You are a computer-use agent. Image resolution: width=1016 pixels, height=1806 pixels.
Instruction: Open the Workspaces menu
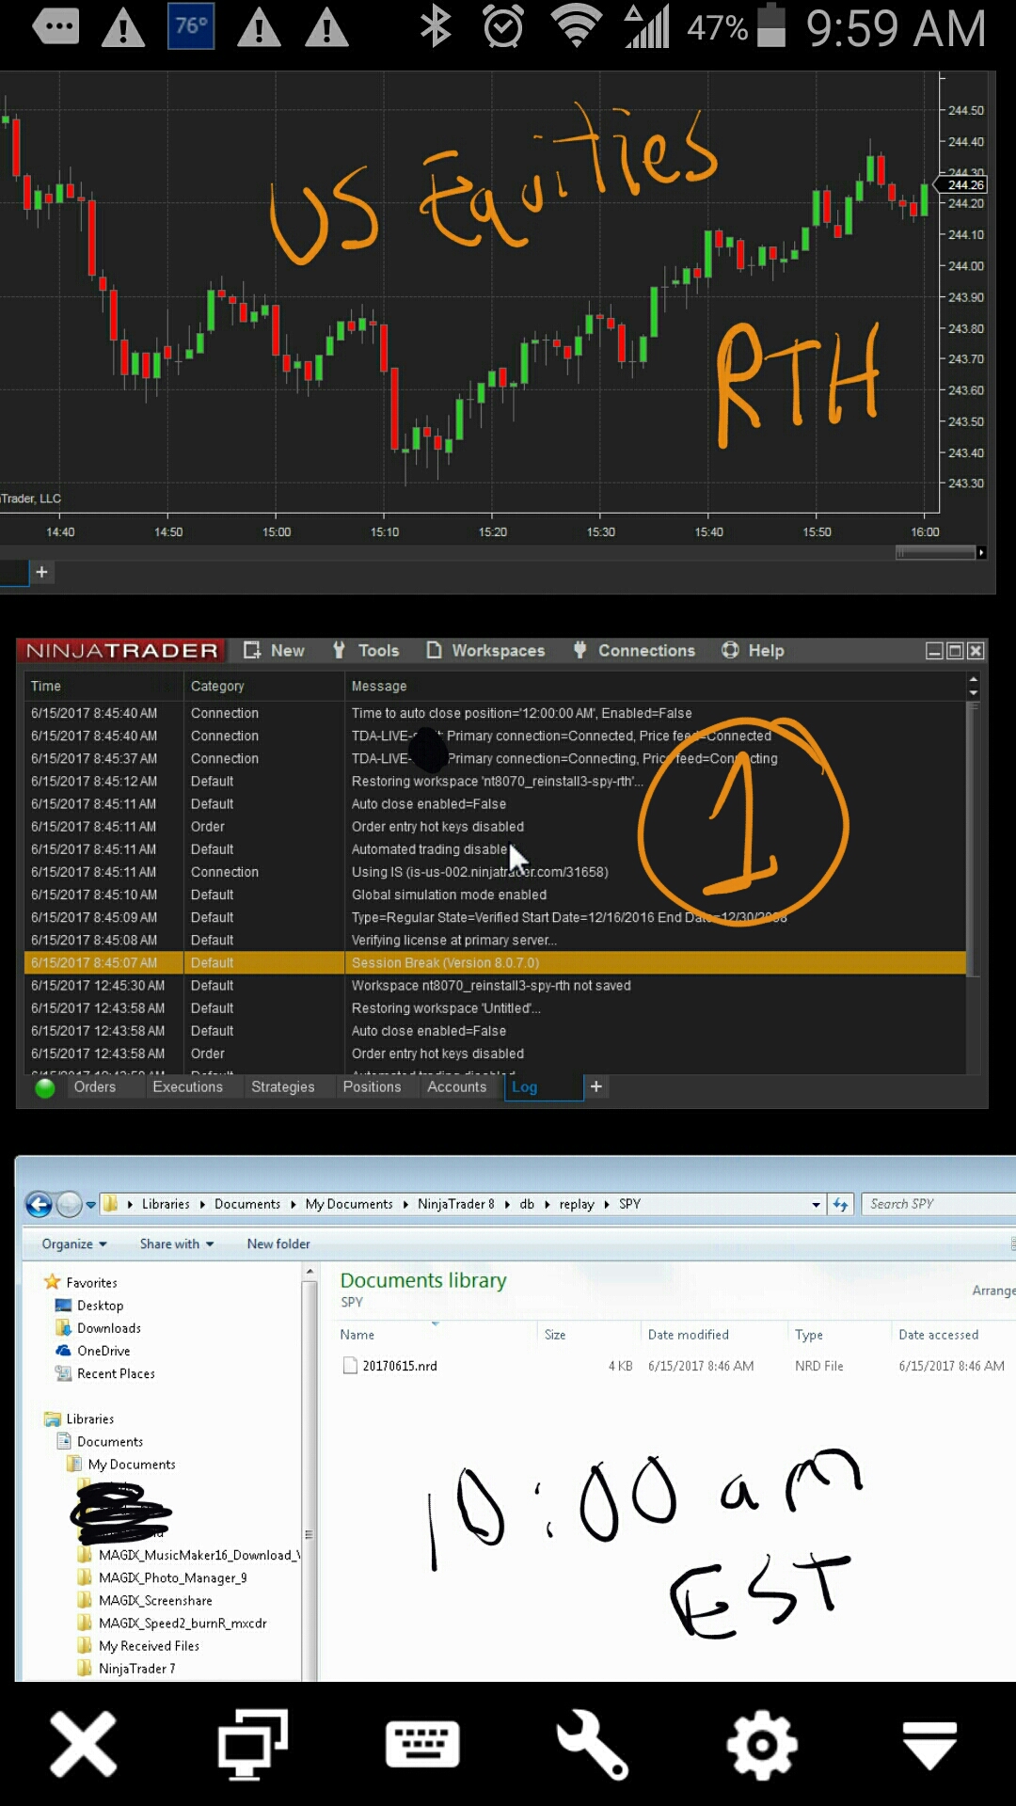(x=485, y=650)
